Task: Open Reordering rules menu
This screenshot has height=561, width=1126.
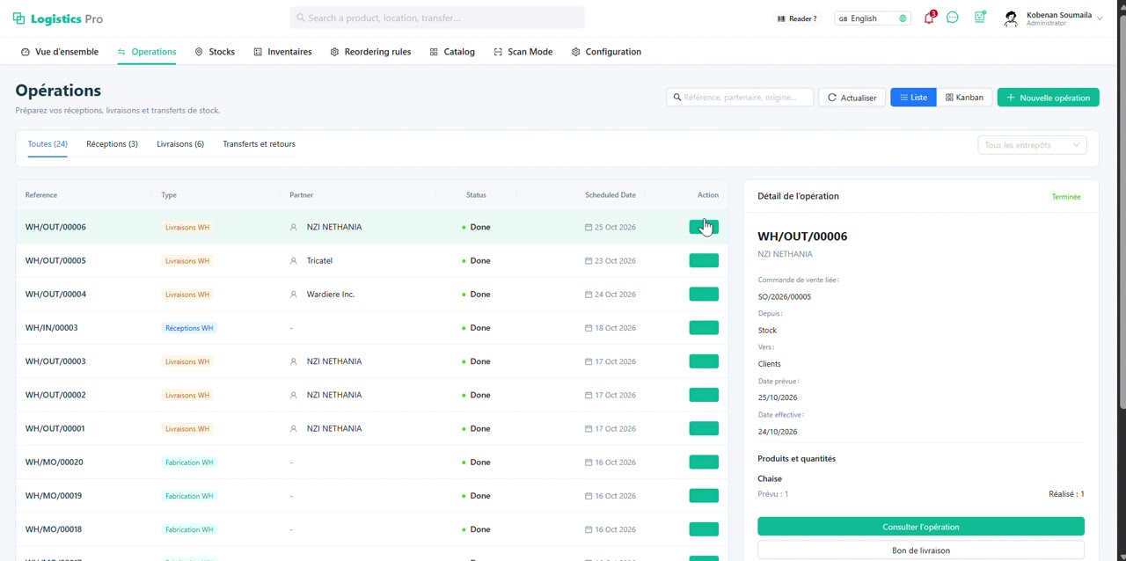Action: click(370, 52)
